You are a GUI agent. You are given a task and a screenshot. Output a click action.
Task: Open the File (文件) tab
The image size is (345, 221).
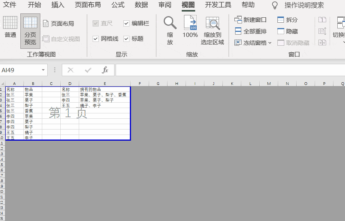pyautogui.click(x=10, y=5)
